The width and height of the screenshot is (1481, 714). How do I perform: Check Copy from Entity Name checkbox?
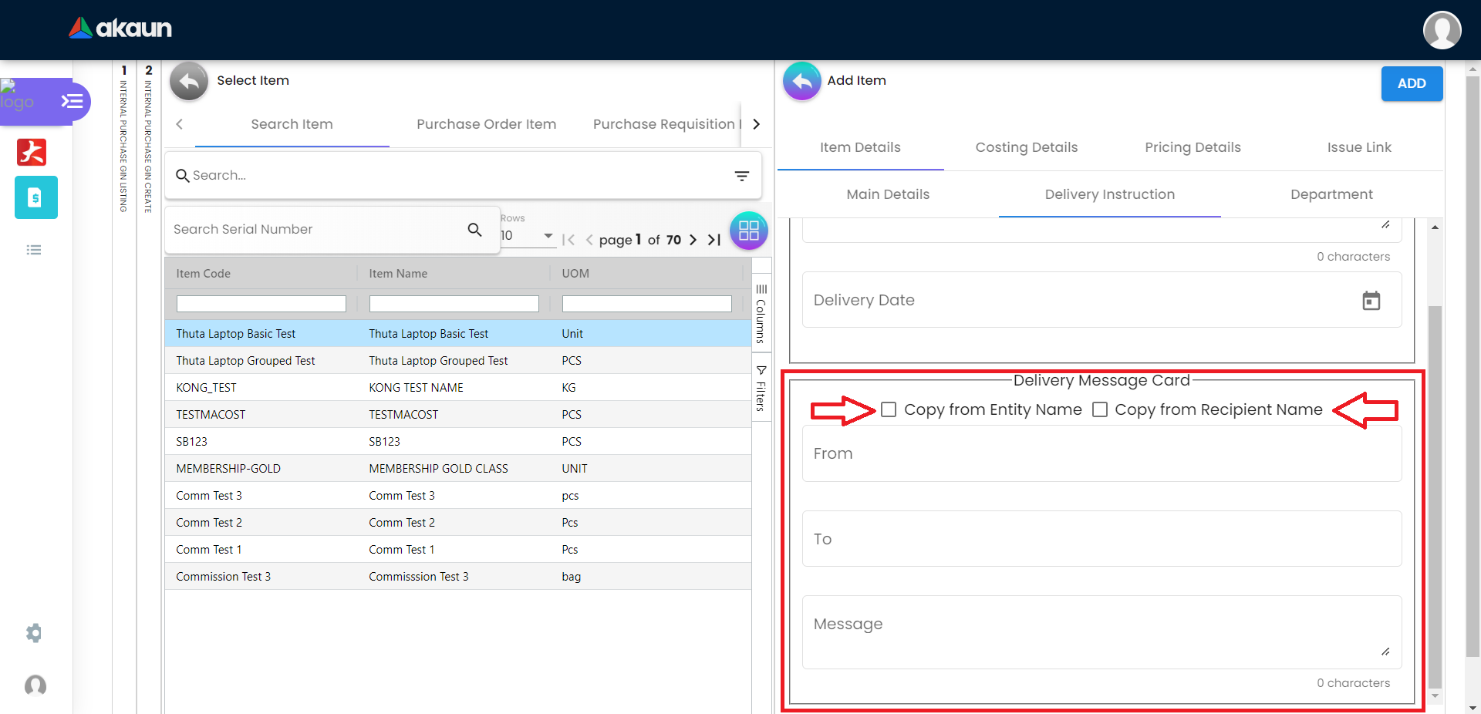tap(889, 409)
